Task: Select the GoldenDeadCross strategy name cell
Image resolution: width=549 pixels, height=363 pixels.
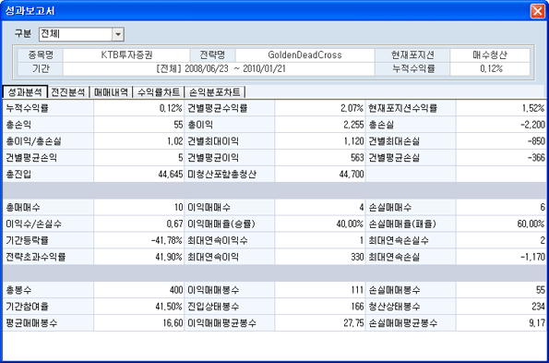Action: (304, 55)
